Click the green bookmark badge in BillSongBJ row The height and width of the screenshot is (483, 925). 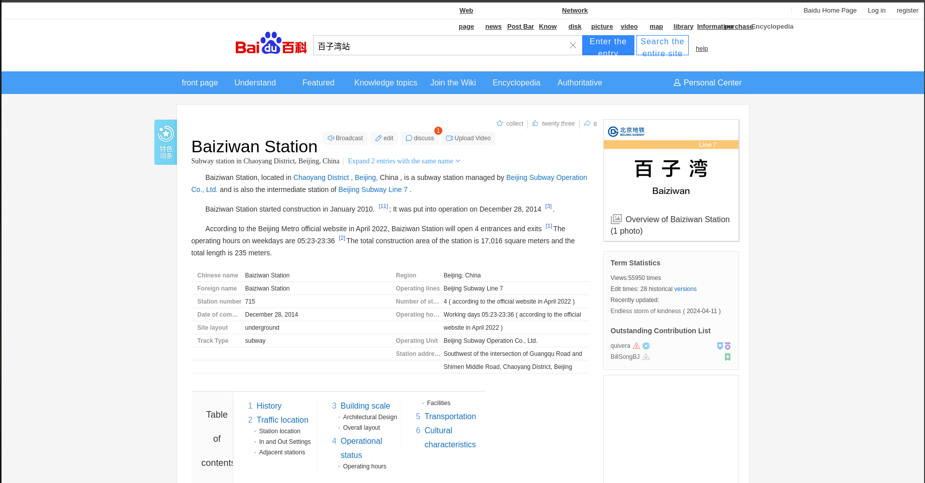click(727, 357)
